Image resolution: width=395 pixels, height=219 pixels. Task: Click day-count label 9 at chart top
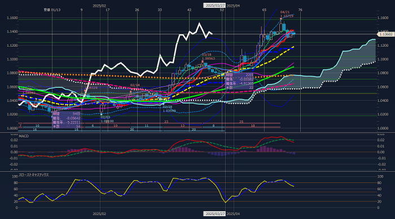(82, 10)
